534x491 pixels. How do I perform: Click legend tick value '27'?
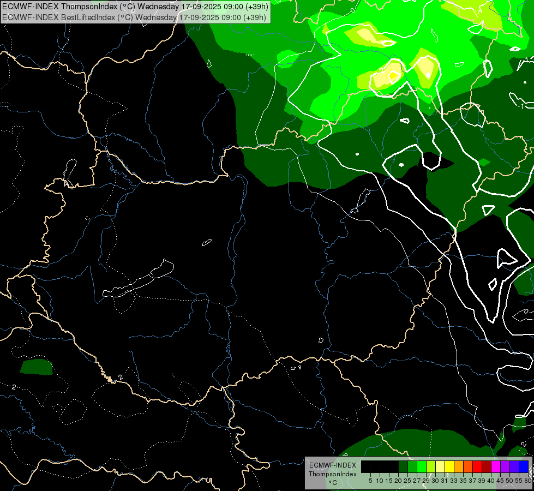[x=417, y=481]
